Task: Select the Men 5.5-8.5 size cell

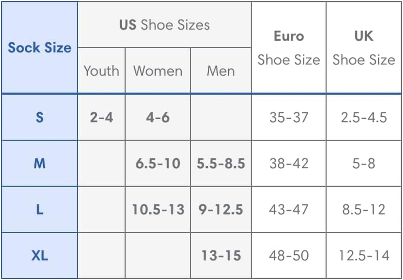Action: click(x=221, y=163)
